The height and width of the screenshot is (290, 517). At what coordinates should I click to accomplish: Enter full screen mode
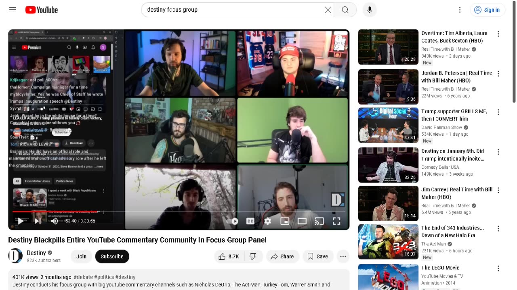point(336,221)
